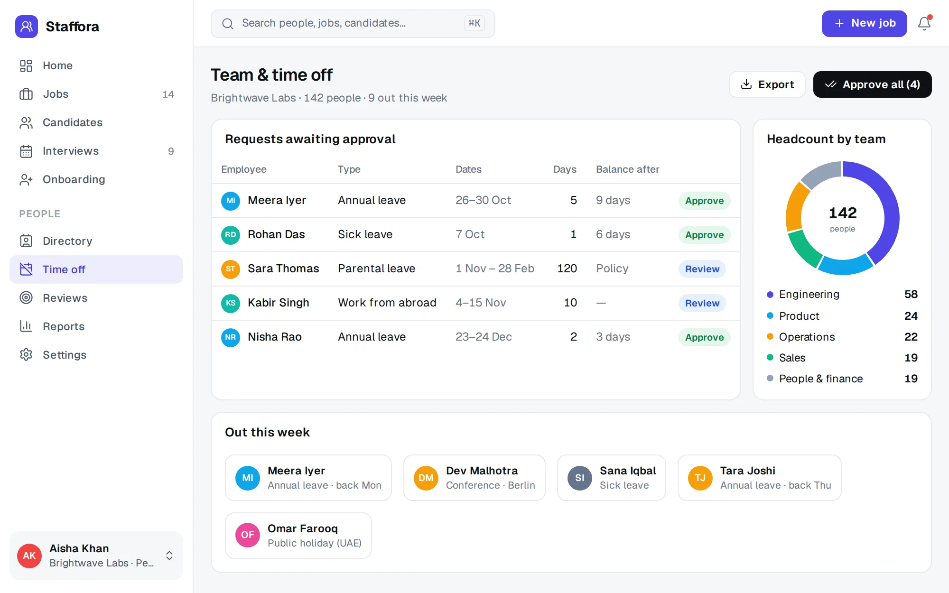Open Home from the sidebar

pos(96,65)
